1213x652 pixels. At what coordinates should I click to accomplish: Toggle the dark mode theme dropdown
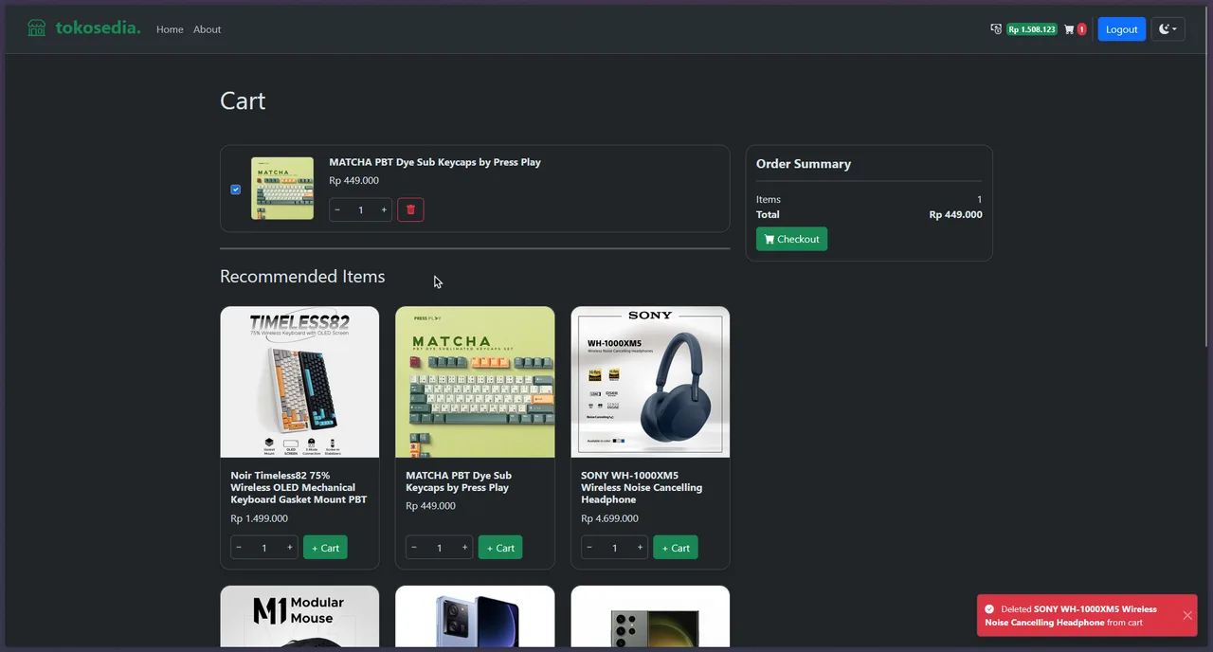1168,29
